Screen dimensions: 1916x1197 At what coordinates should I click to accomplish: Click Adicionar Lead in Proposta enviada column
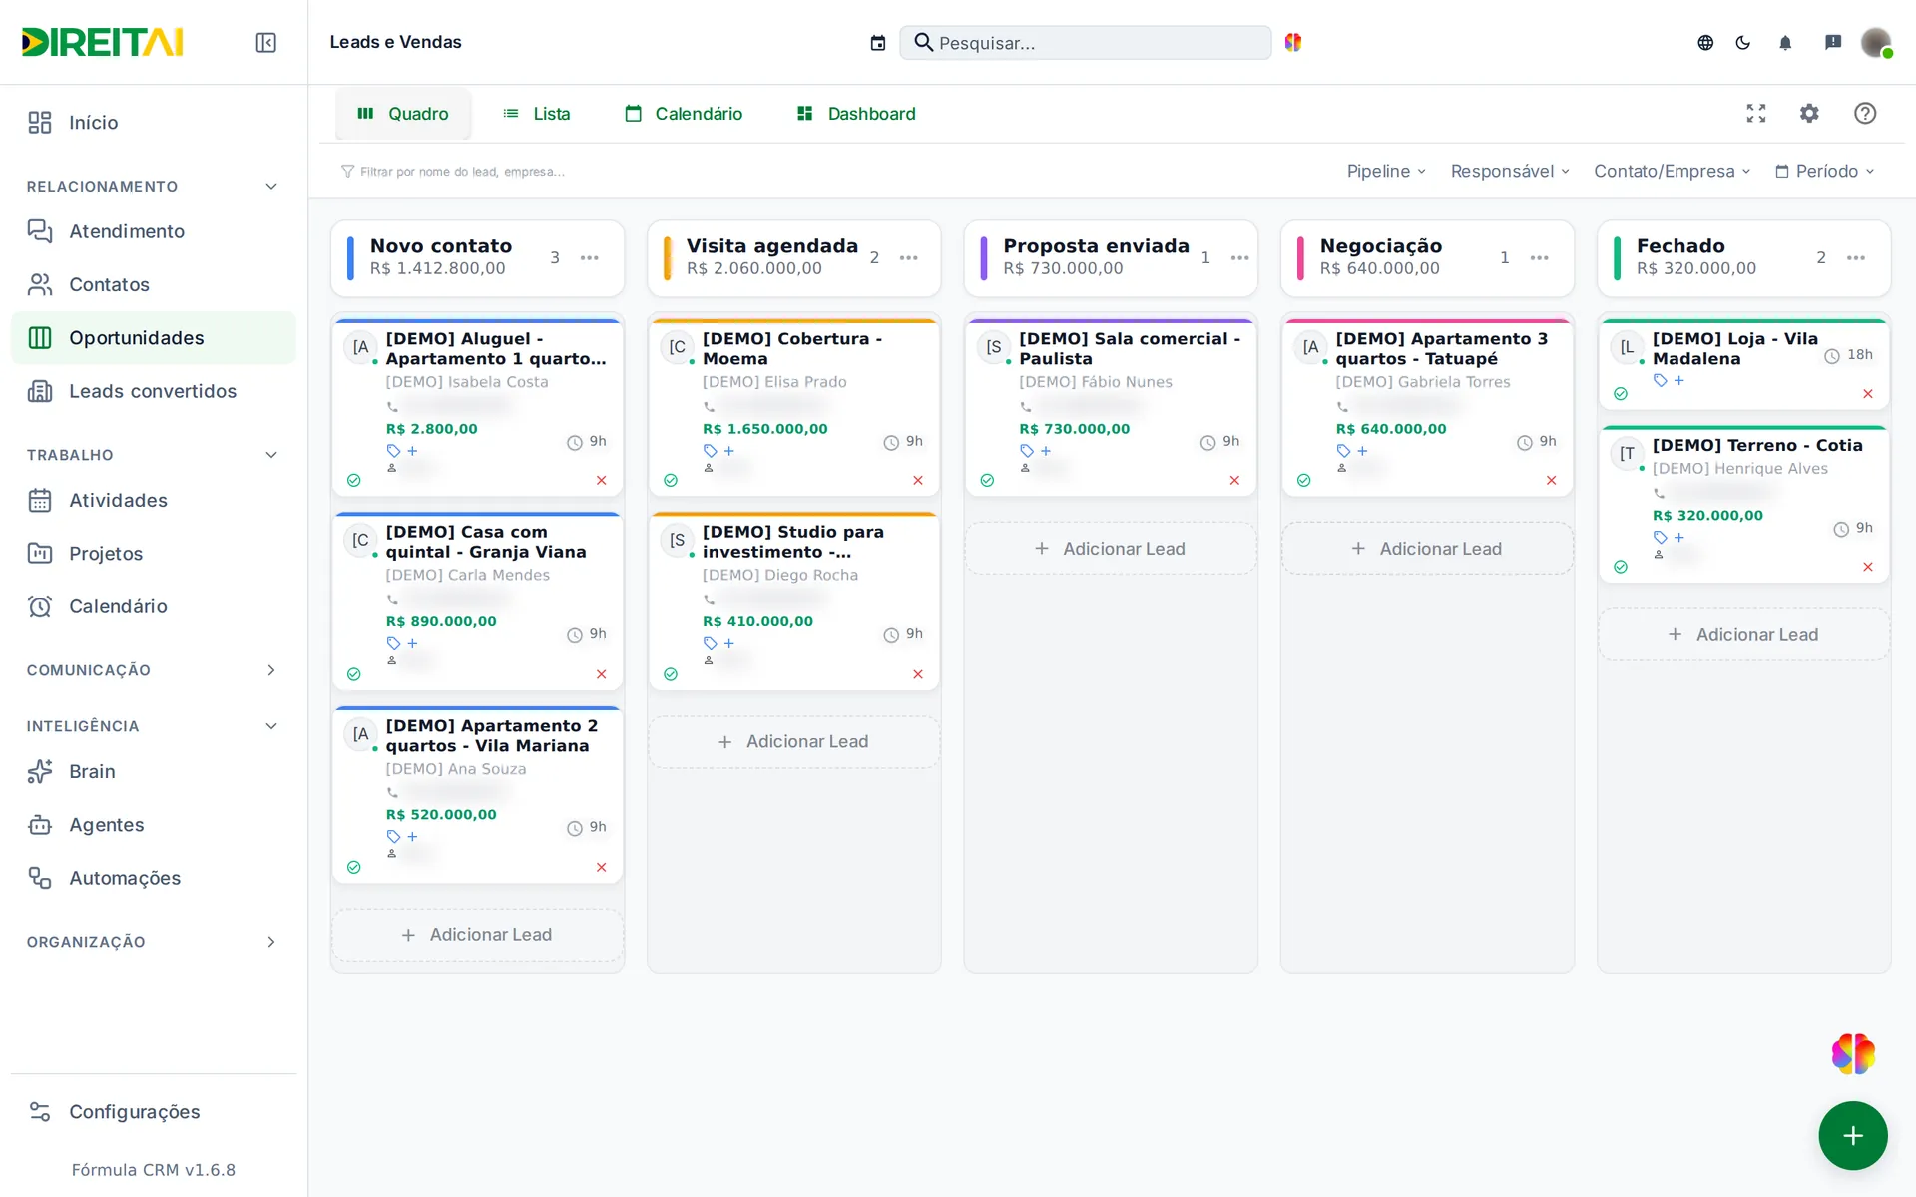[1111, 549]
